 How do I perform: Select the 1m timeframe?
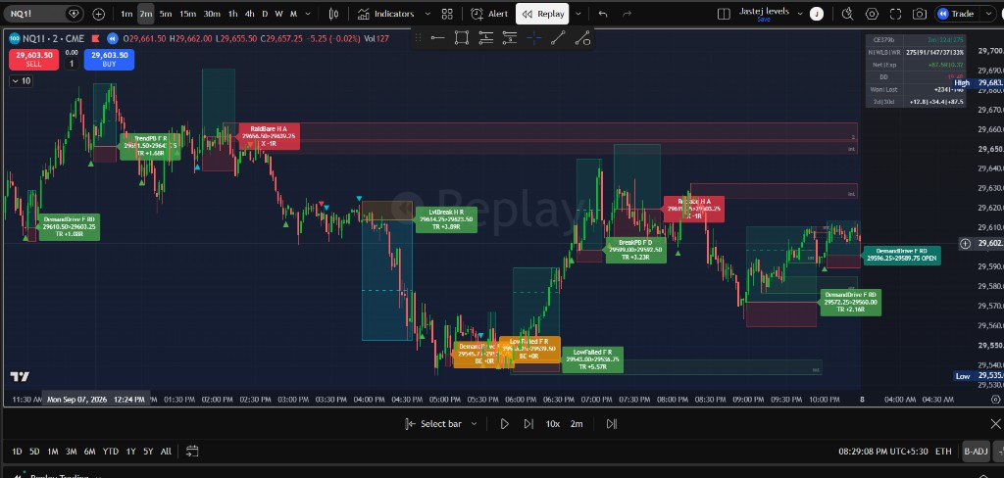click(126, 14)
